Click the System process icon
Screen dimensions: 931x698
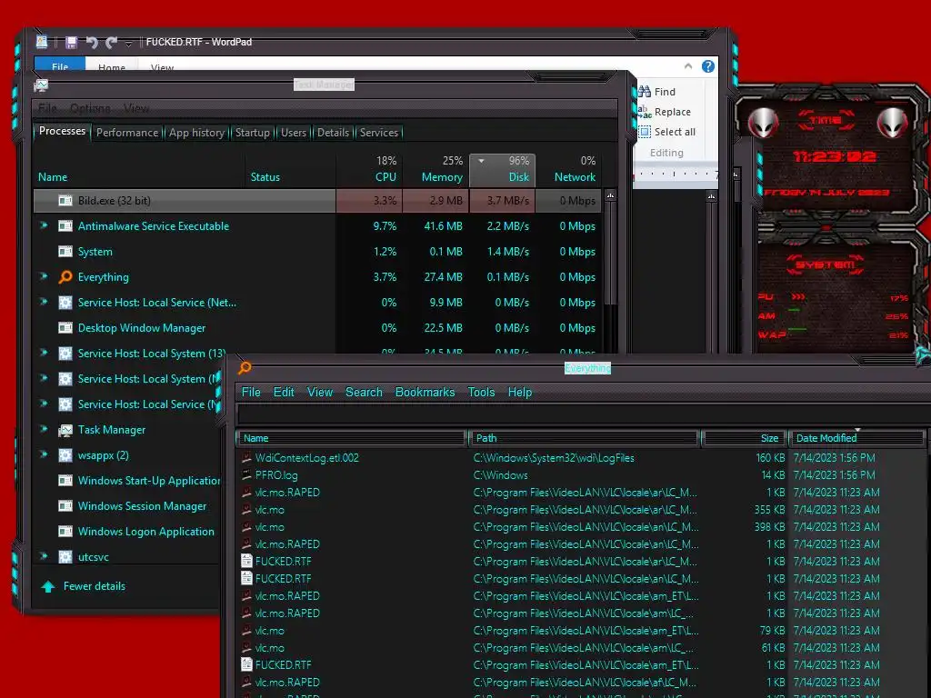65,252
